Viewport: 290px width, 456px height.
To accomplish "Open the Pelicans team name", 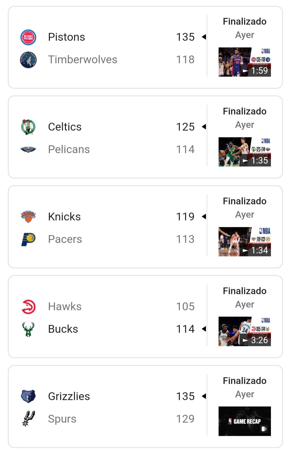I will click(x=69, y=149).
